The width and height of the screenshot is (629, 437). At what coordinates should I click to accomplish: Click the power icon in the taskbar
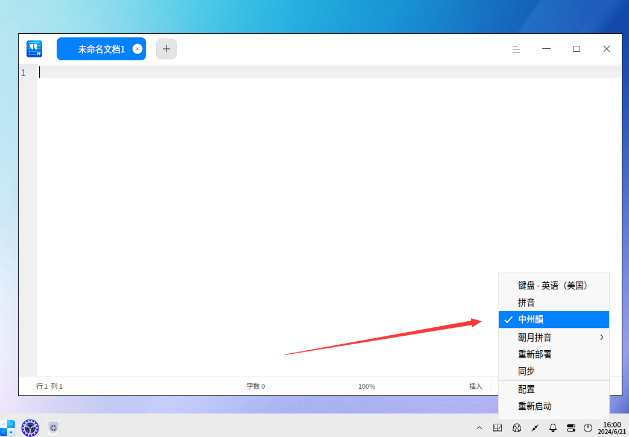588,428
